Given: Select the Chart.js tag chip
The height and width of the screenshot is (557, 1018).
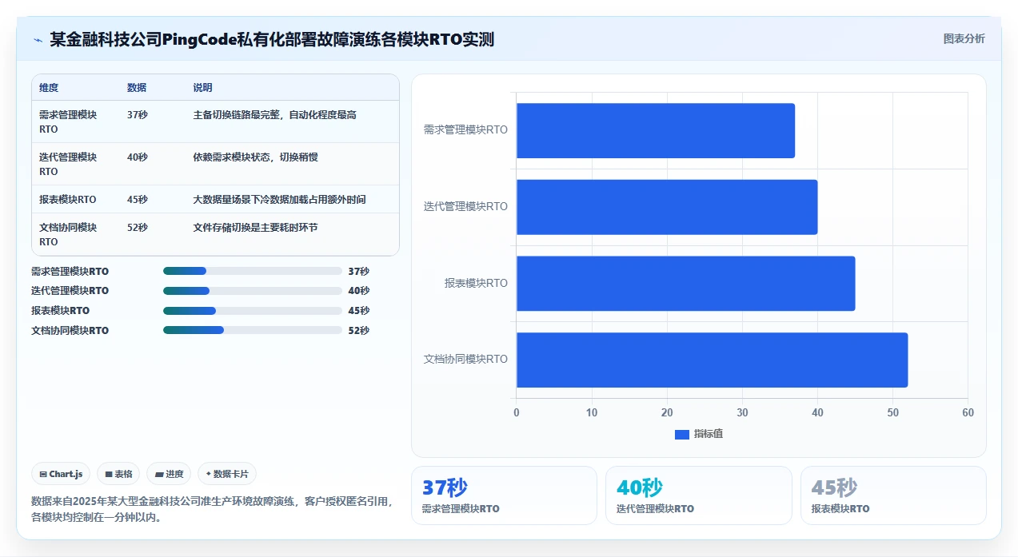Looking at the screenshot, I should pos(61,474).
